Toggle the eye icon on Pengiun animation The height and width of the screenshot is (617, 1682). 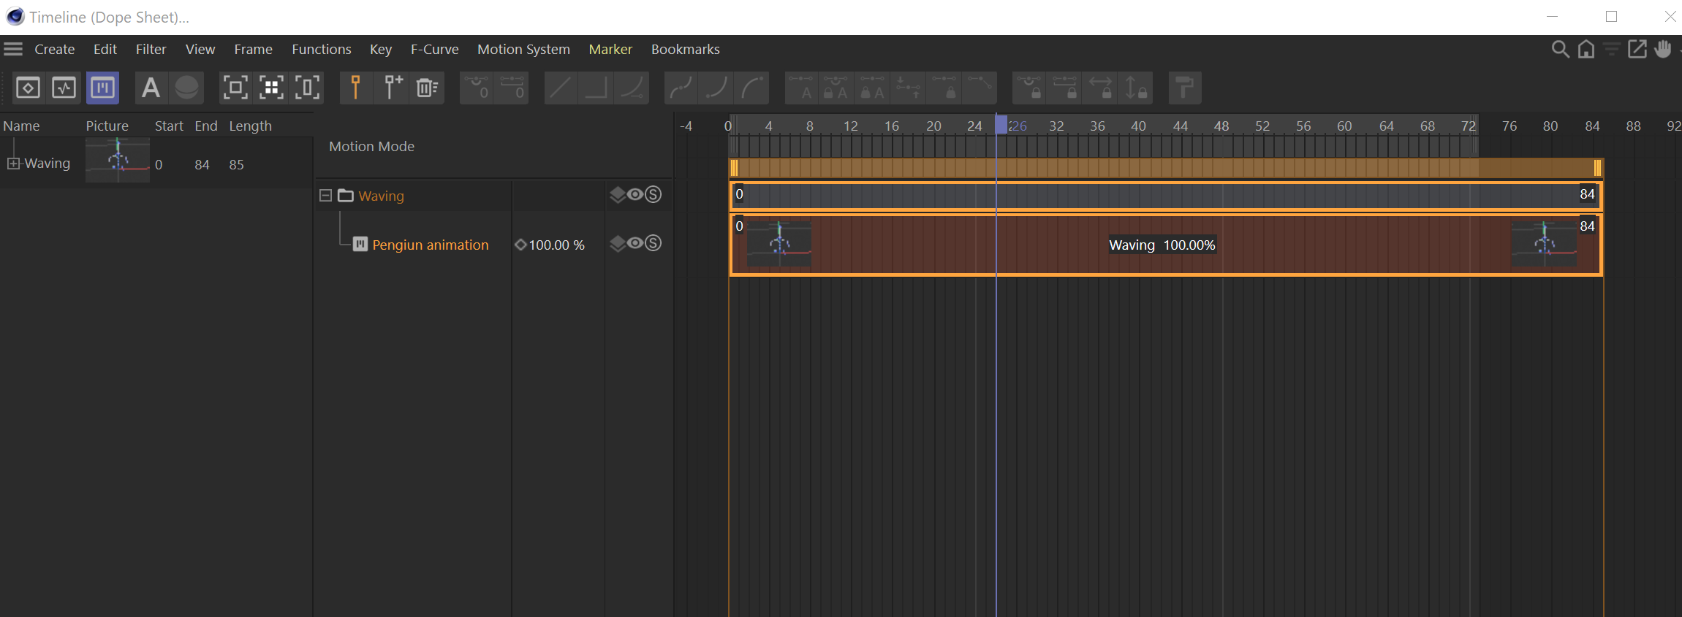coord(635,243)
